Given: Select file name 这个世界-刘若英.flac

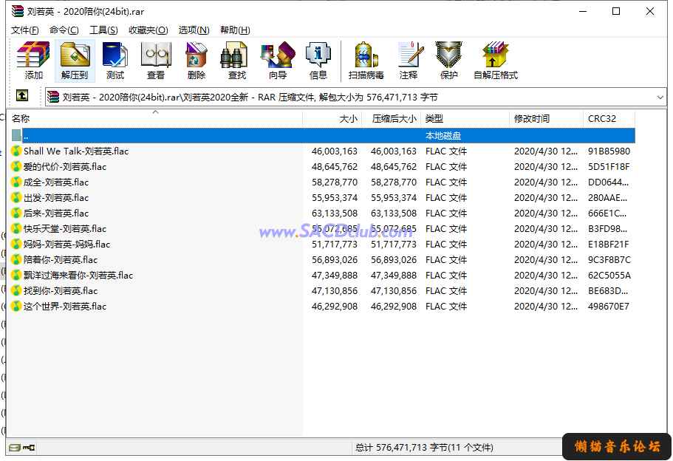Looking at the screenshot, I should 65,306.
